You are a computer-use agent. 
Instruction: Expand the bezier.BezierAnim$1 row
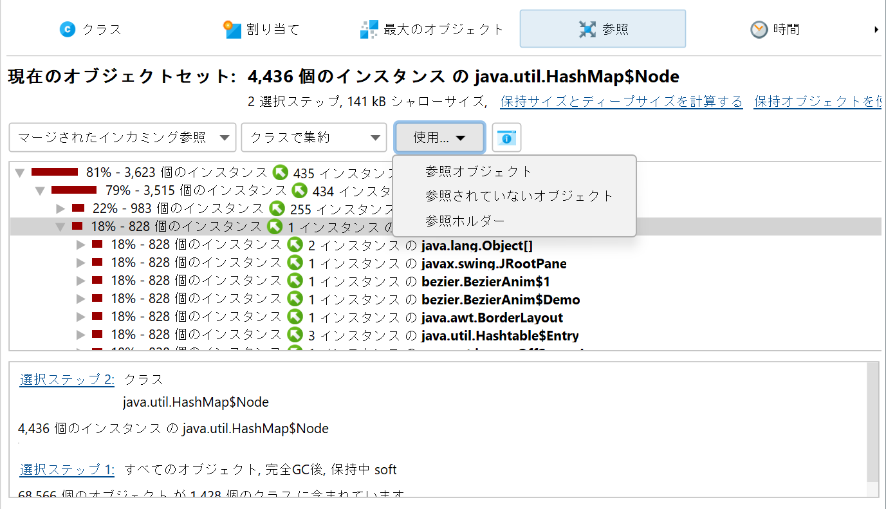coord(81,281)
